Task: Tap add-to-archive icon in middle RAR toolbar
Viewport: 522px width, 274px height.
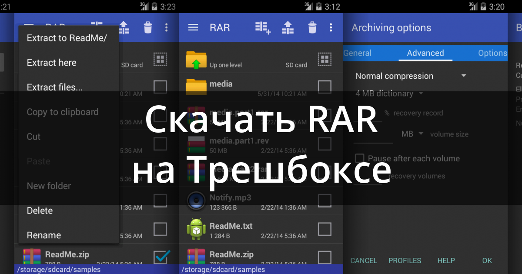Action: (x=263, y=27)
